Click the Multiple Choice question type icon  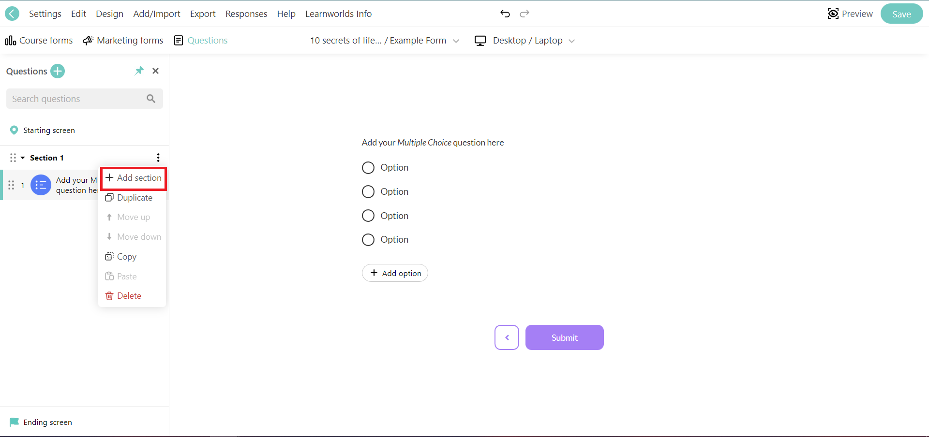click(x=41, y=185)
